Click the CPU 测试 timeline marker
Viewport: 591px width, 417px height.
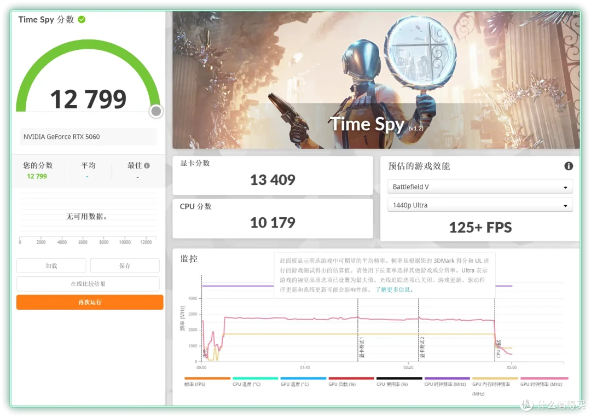coord(499,349)
